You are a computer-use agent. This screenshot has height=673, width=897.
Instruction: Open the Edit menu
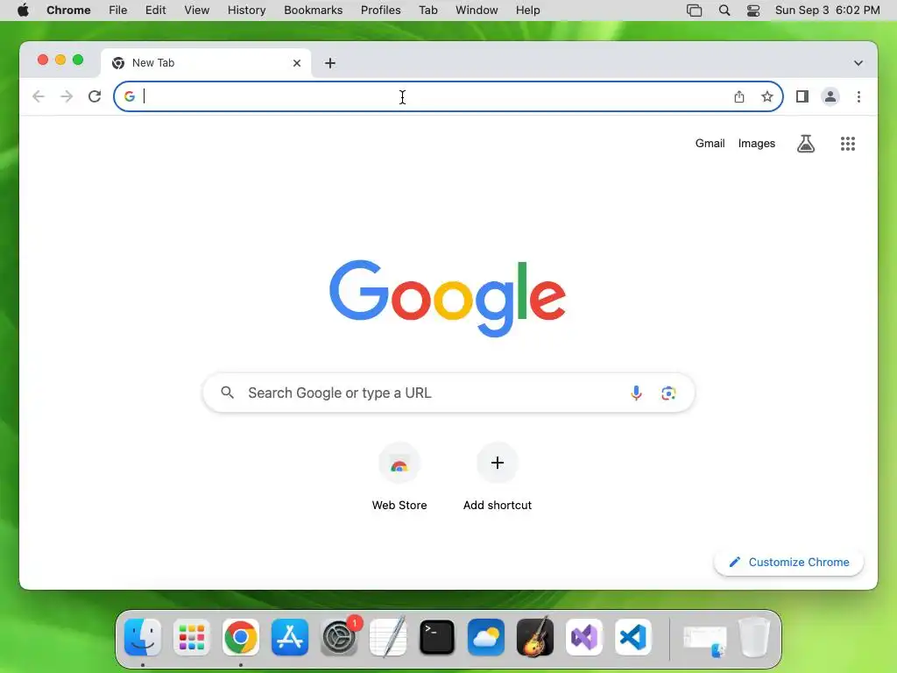pos(155,11)
